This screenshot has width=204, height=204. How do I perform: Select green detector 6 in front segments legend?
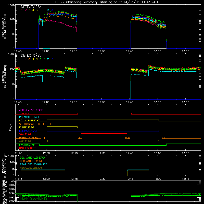(41, 10)
